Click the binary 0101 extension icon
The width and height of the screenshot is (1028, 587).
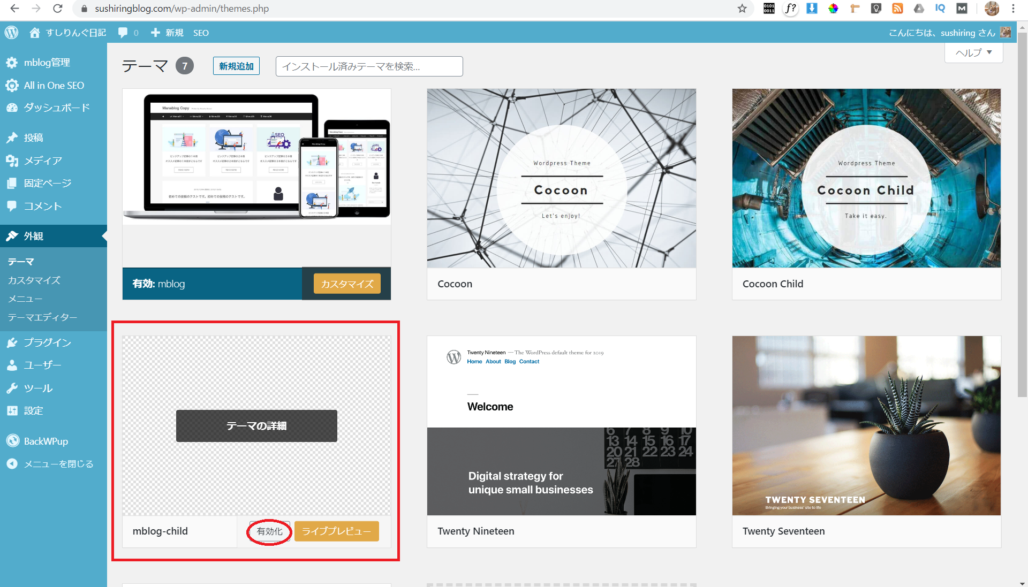[769, 9]
